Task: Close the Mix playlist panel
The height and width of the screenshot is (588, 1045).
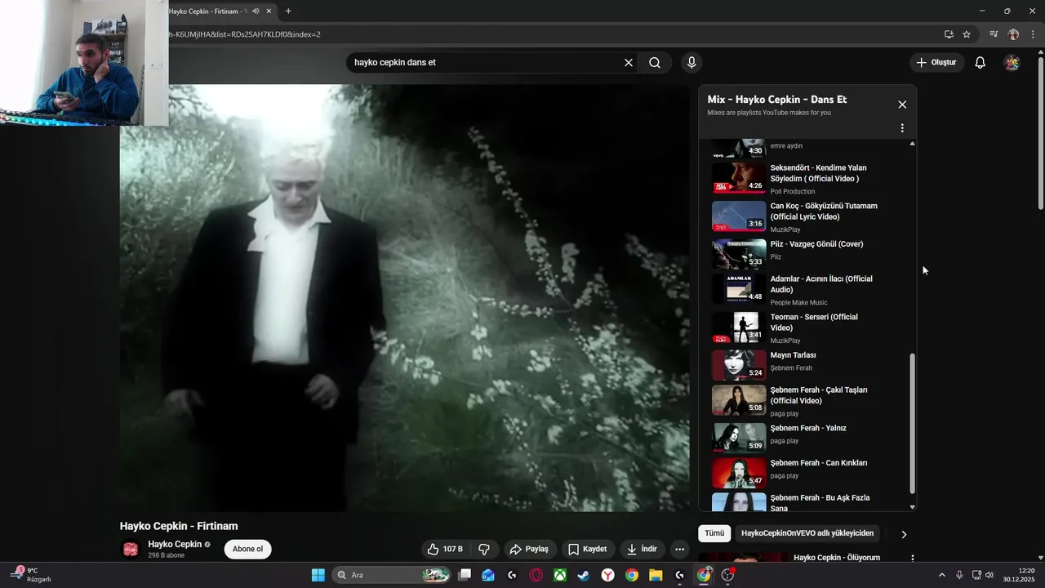Action: 902,105
